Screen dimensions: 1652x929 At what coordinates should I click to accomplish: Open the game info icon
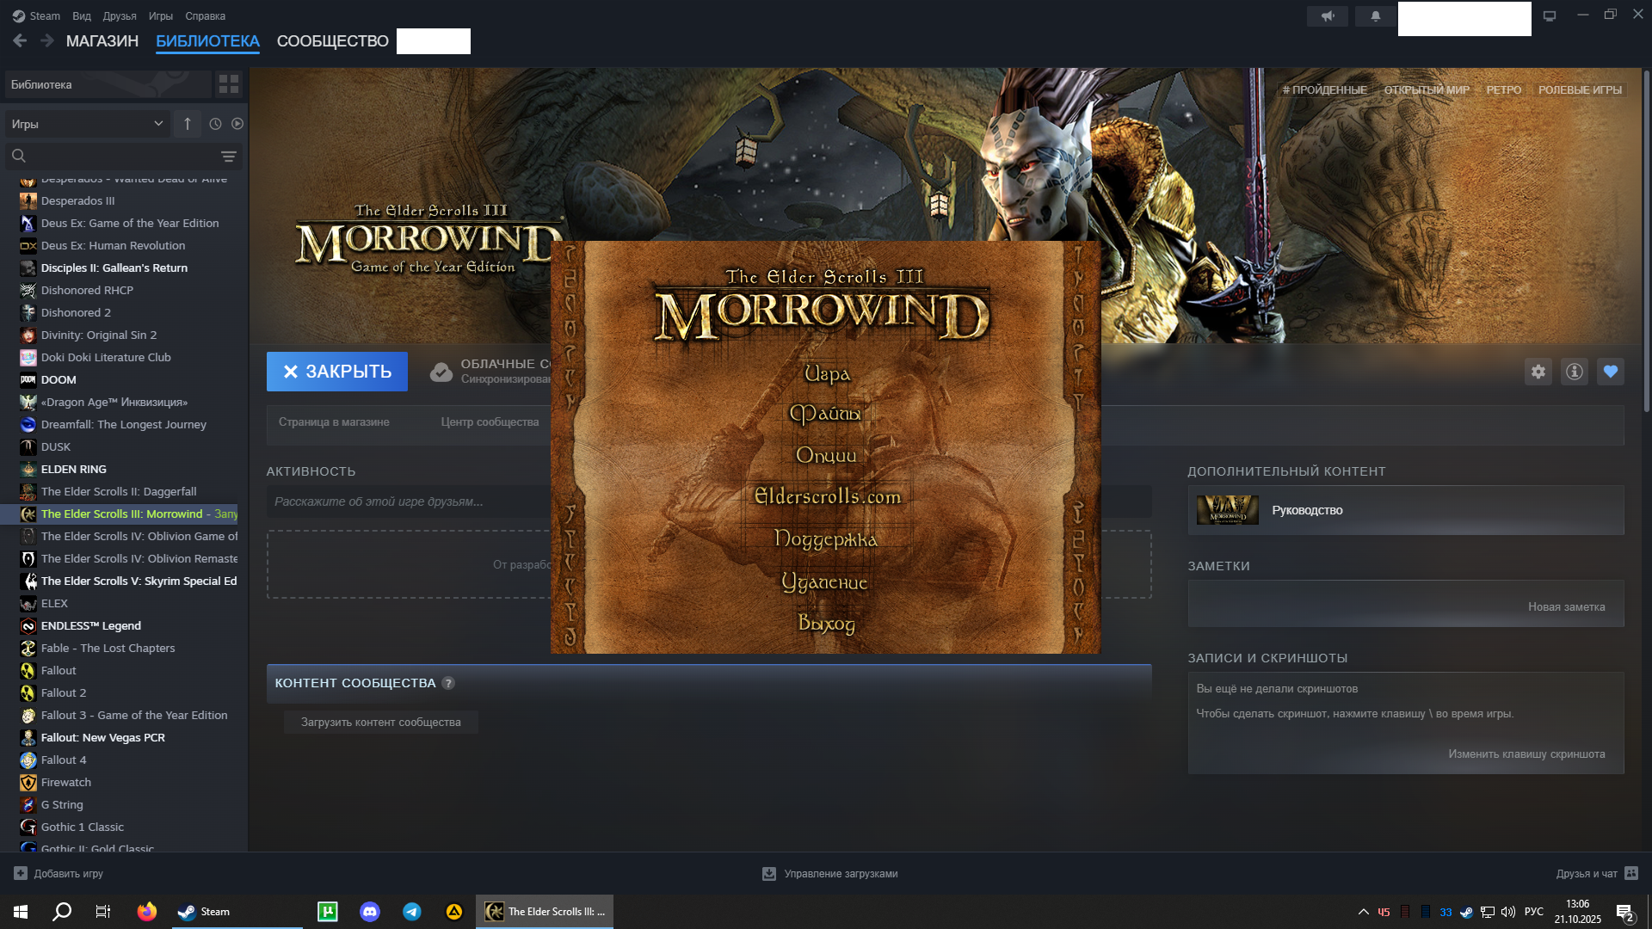[1574, 372]
